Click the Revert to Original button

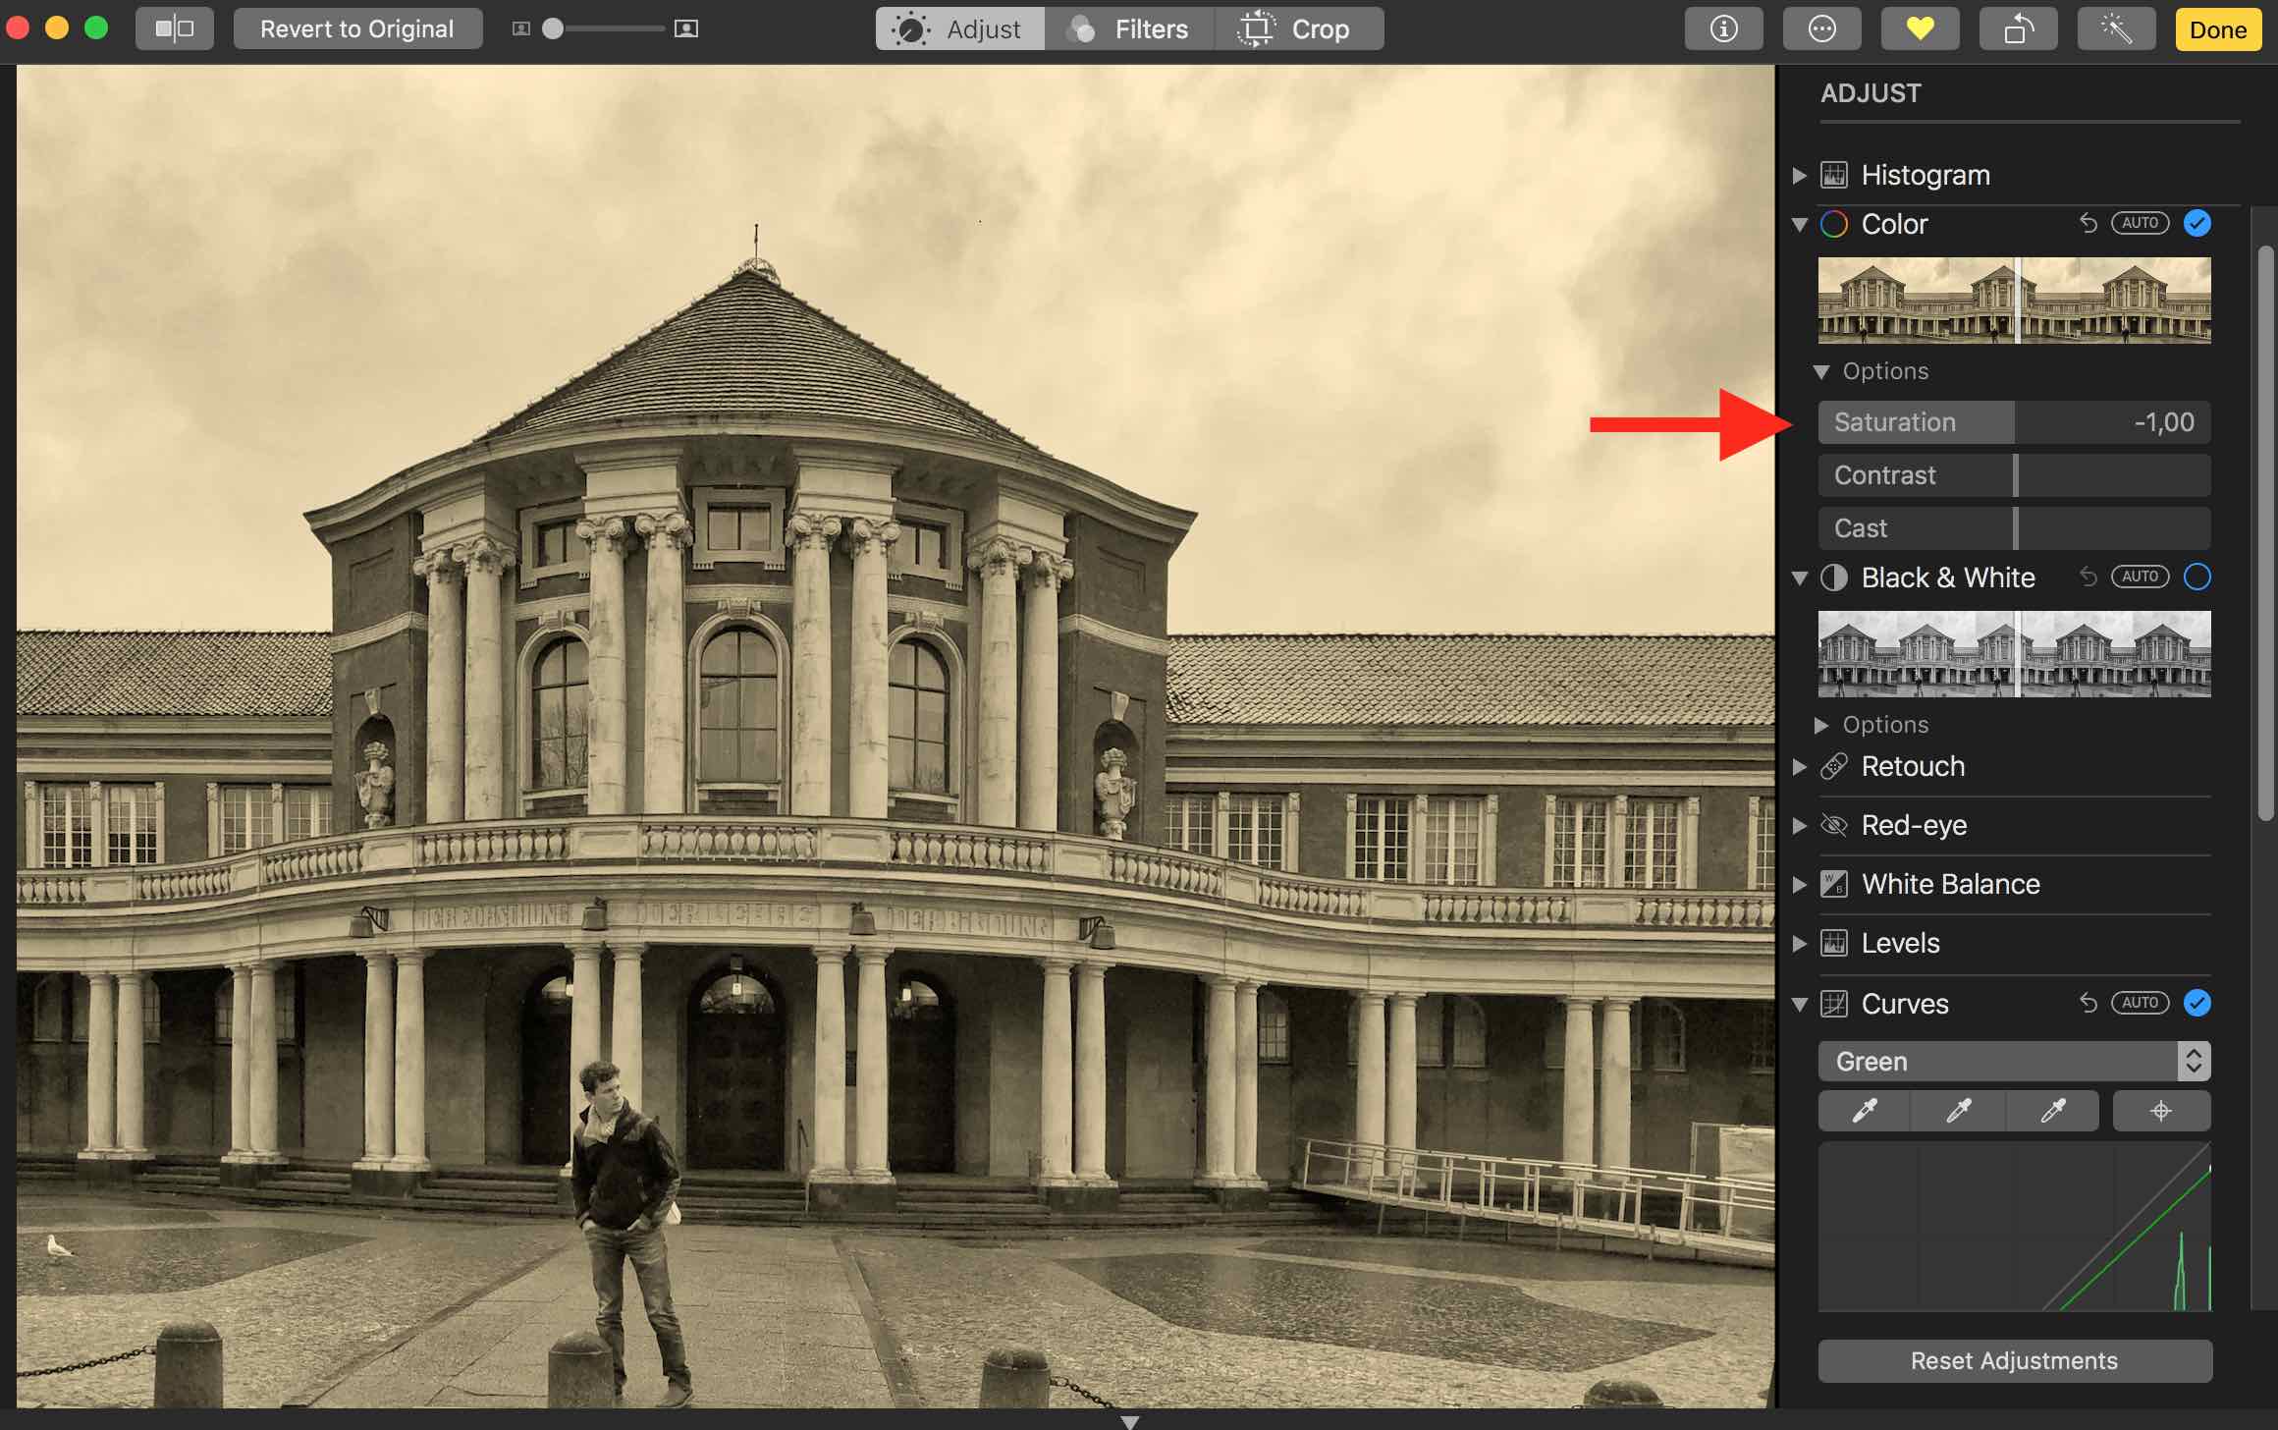point(357,28)
